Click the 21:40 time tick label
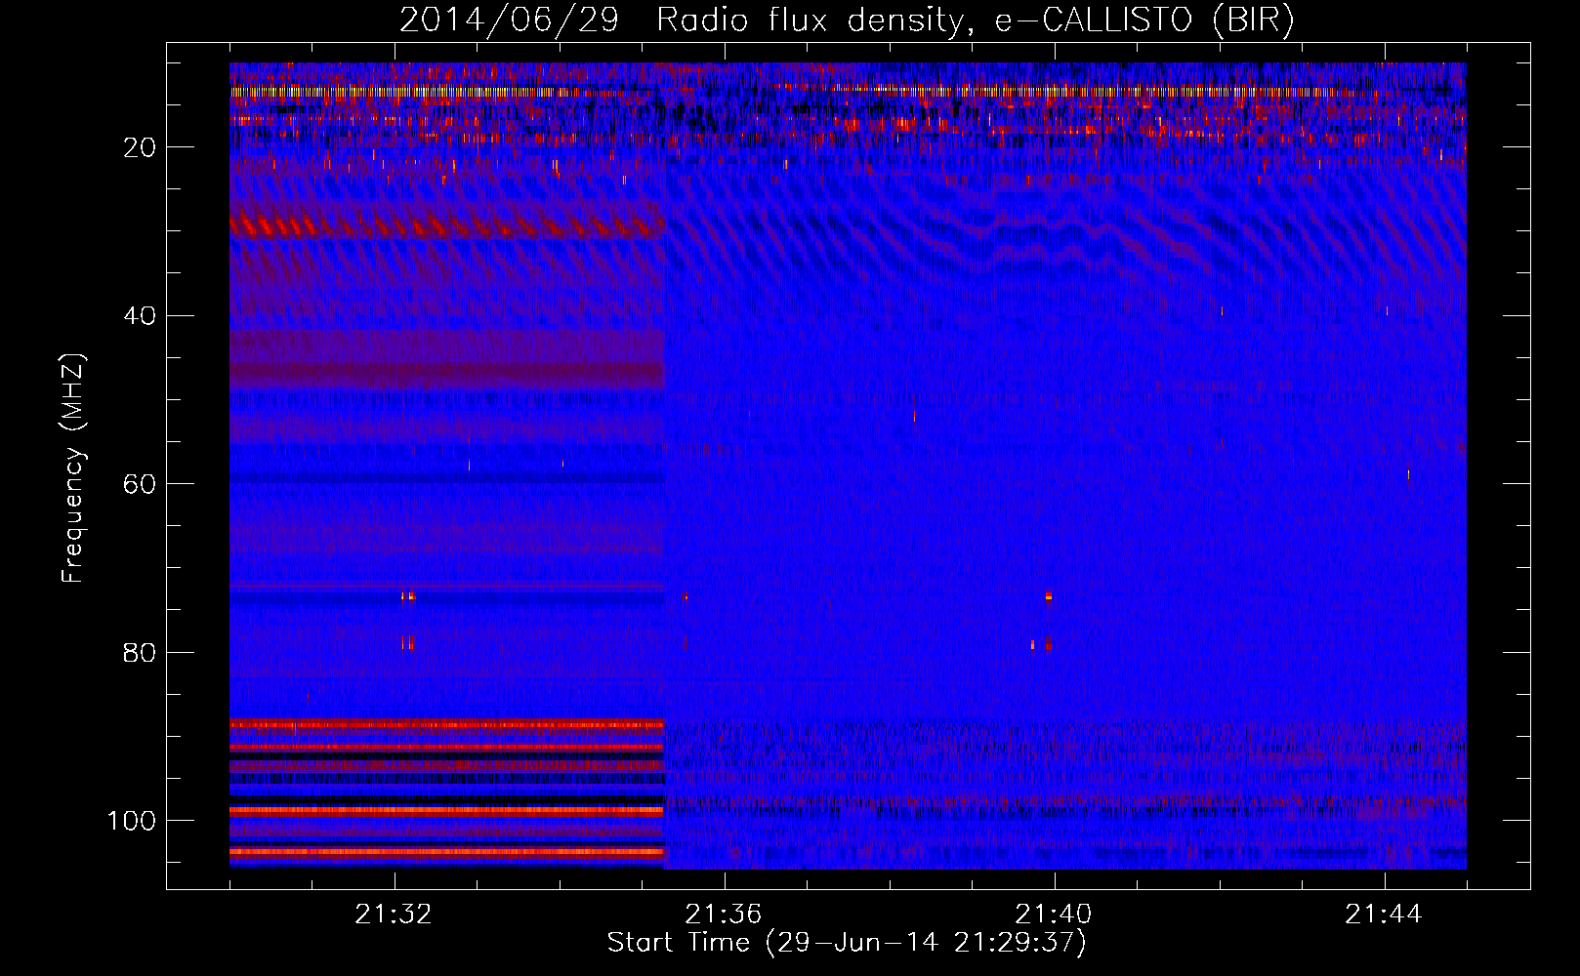 (1054, 915)
